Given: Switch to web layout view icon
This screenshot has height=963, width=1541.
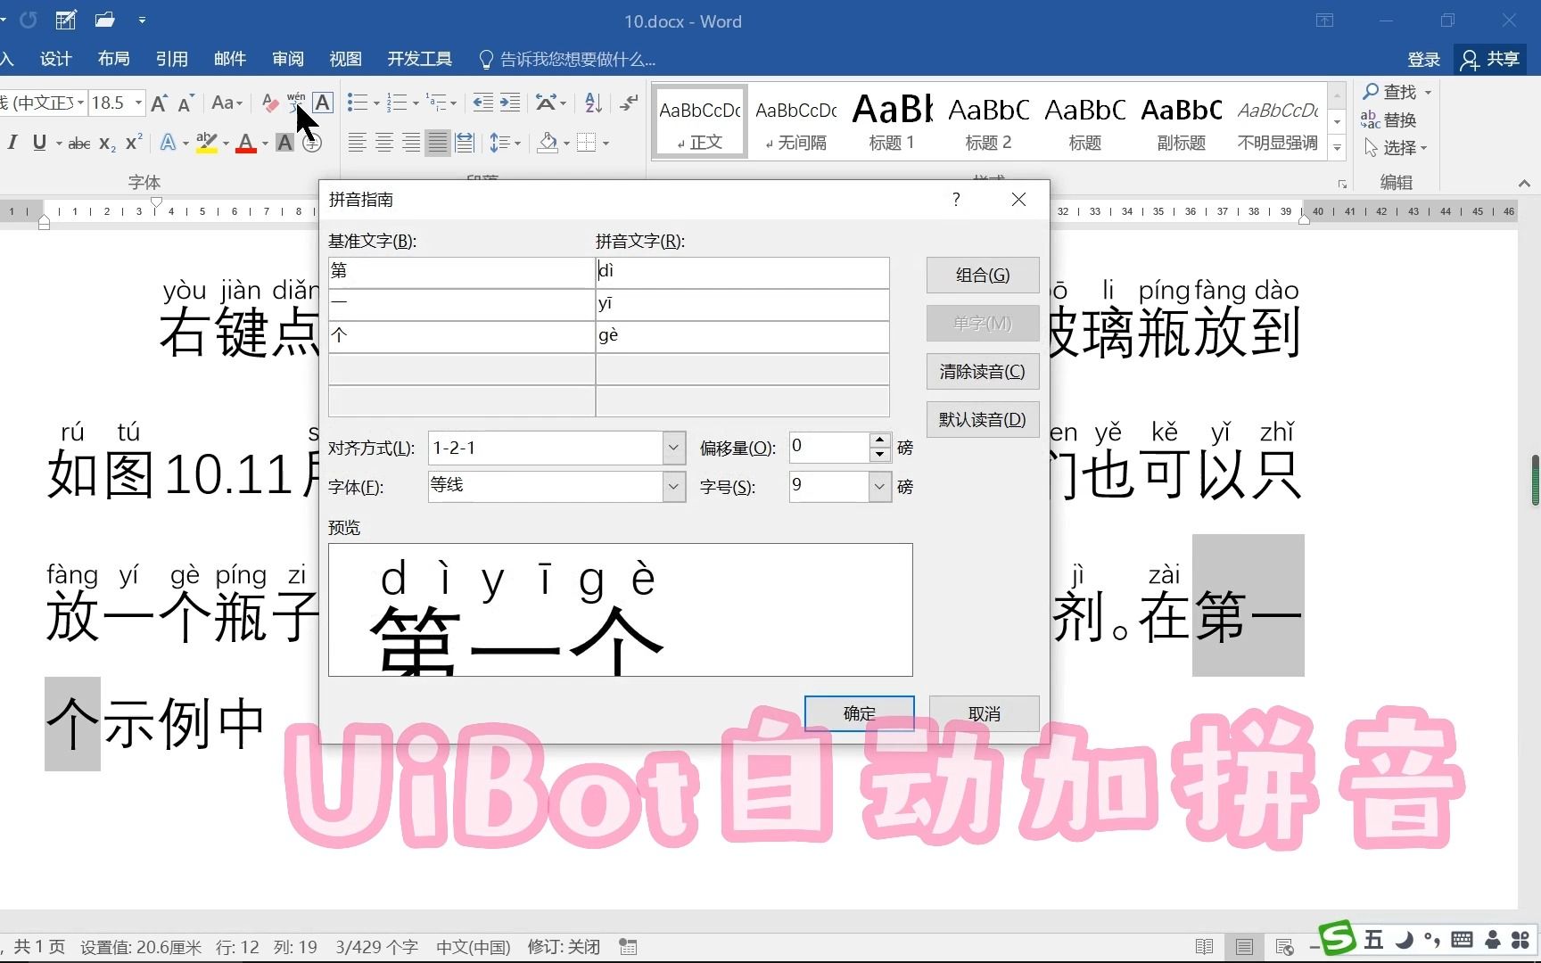Looking at the screenshot, I should [x=1284, y=946].
